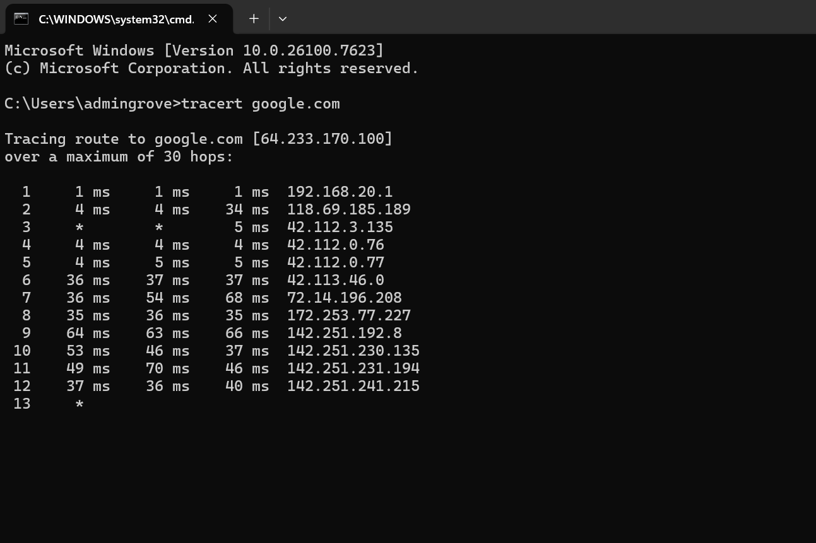The width and height of the screenshot is (816, 543).
Task: Click the Microsoft Windows version line
Action: 194,50
